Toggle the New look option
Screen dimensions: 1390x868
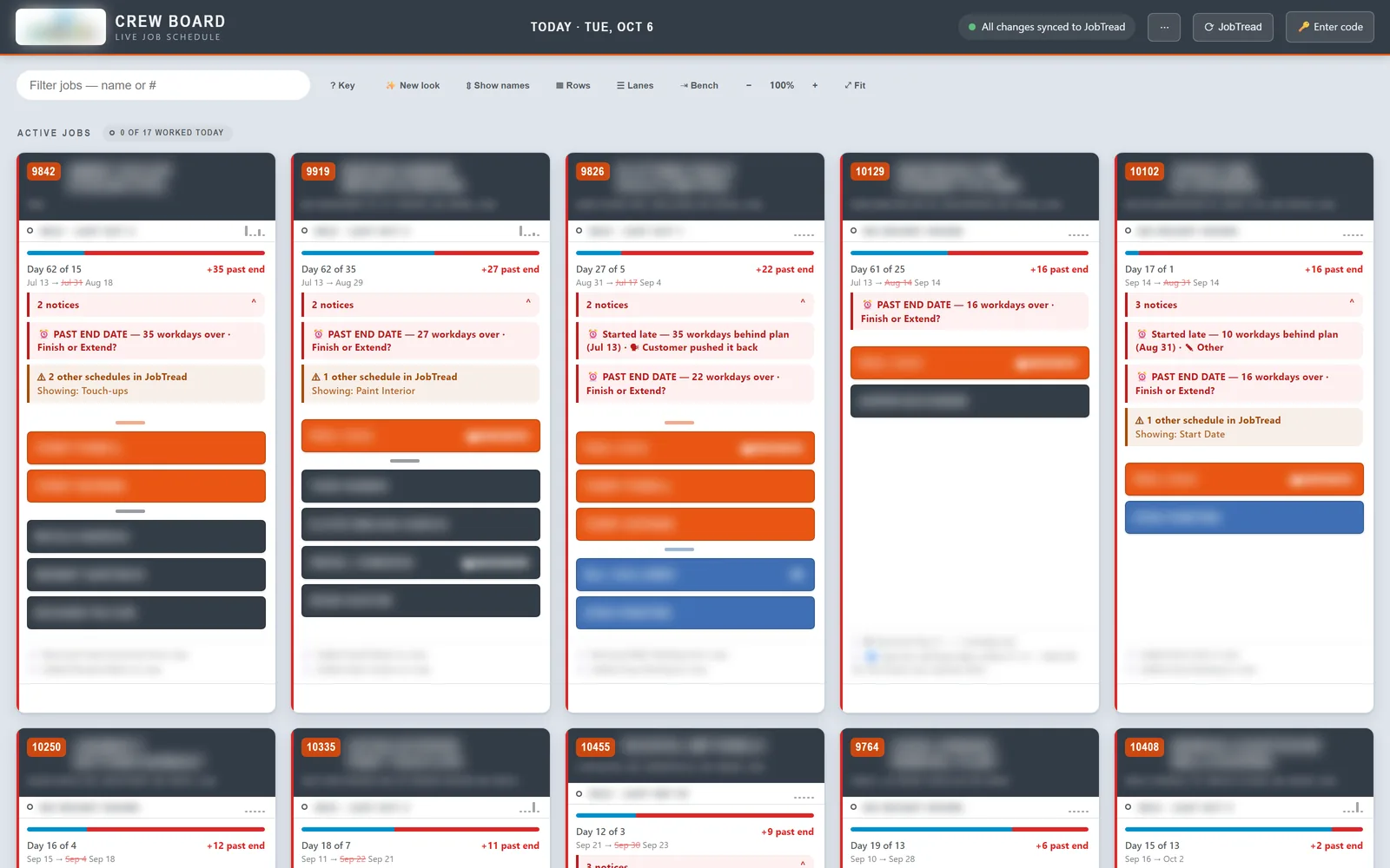pos(413,85)
